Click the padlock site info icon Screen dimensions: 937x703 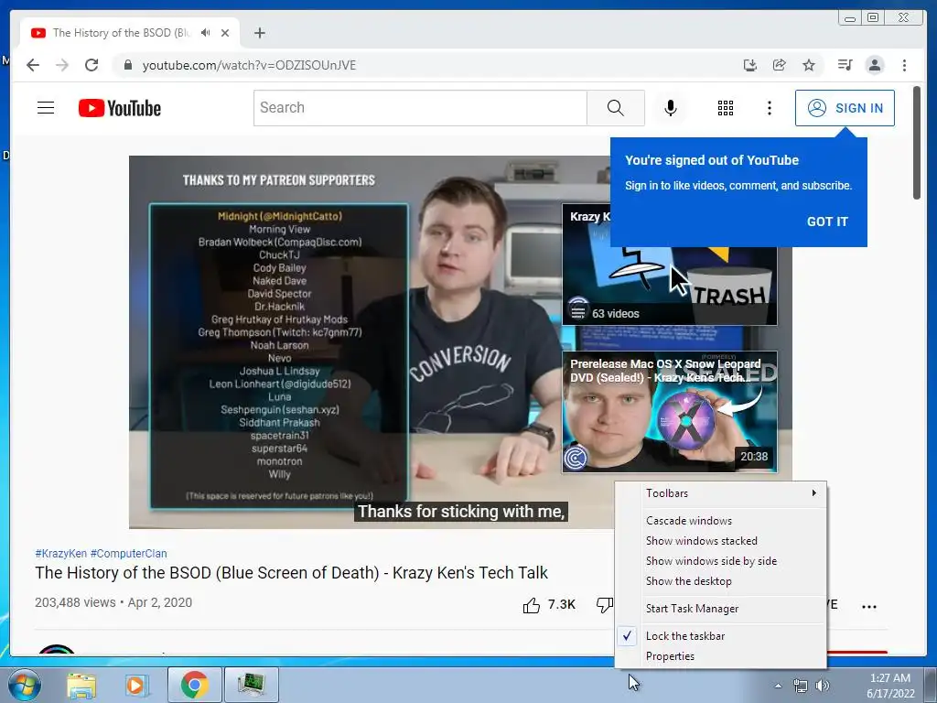click(x=127, y=65)
